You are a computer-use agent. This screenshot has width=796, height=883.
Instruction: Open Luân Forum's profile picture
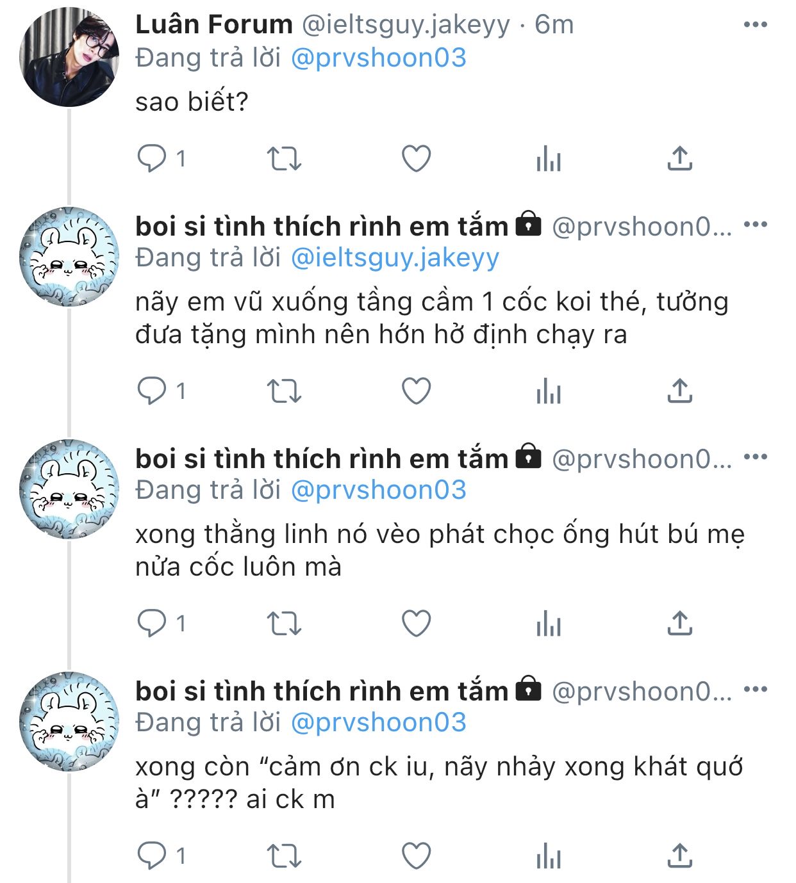(69, 57)
